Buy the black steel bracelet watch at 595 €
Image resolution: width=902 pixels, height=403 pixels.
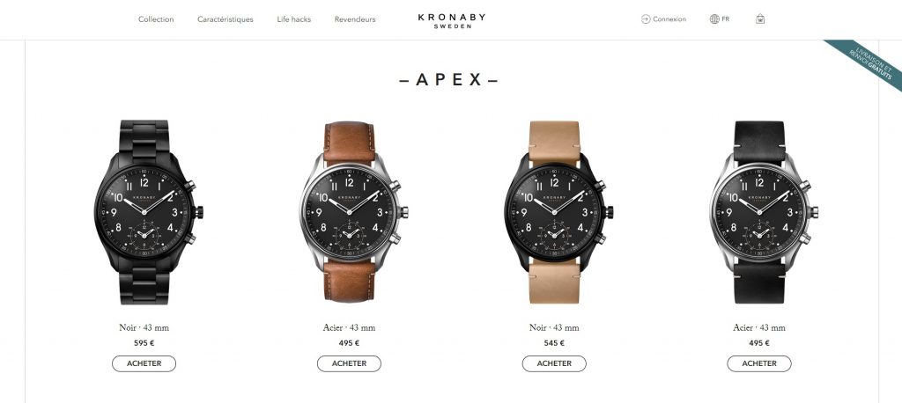click(144, 363)
